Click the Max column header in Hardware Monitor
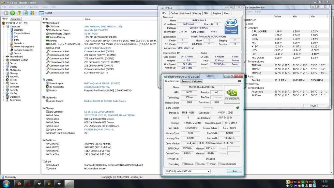334x188 pixels. (318, 16)
